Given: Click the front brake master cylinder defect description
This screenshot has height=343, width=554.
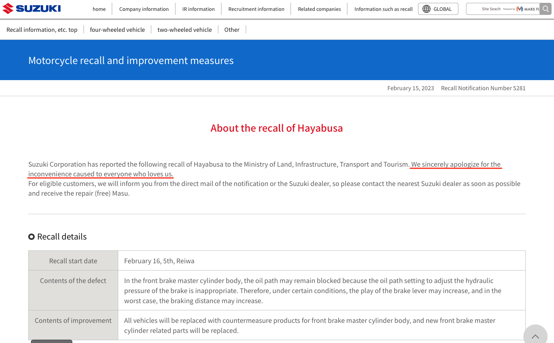Looking at the screenshot, I should (313, 291).
